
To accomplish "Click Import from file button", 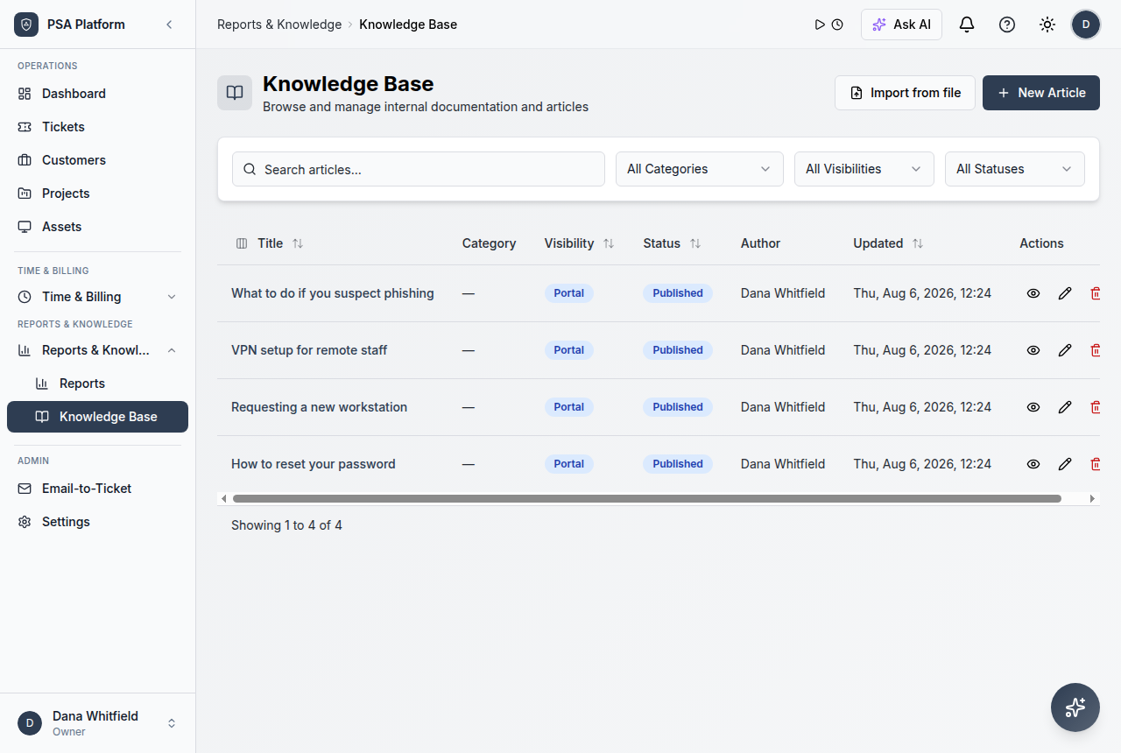I will click(x=905, y=93).
